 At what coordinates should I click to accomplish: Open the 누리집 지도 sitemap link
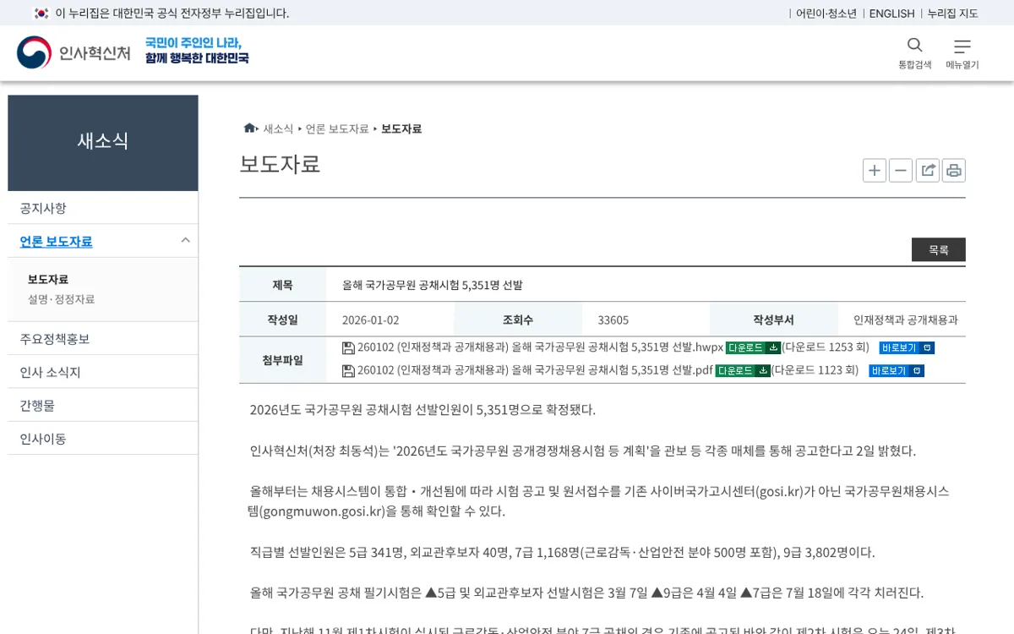(952, 13)
